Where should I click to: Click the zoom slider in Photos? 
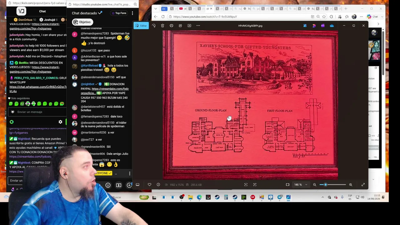332,185
